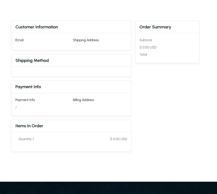The width and height of the screenshot is (217, 194).
Task: Click the Shipping Method heading
Action: coord(32,60)
